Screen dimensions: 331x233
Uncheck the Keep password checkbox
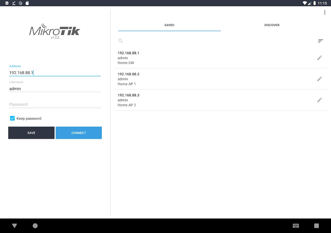click(x=12, y=118)
